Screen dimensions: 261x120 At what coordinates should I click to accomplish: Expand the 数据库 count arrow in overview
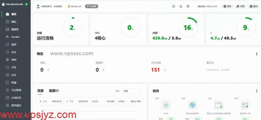point(103,70)
